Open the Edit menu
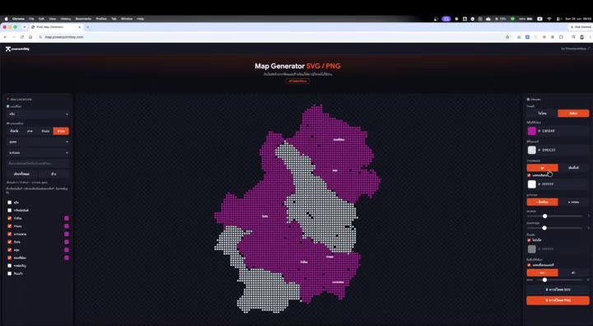The width and height of the screenshot is (593, 326). (x=41, y=19)
